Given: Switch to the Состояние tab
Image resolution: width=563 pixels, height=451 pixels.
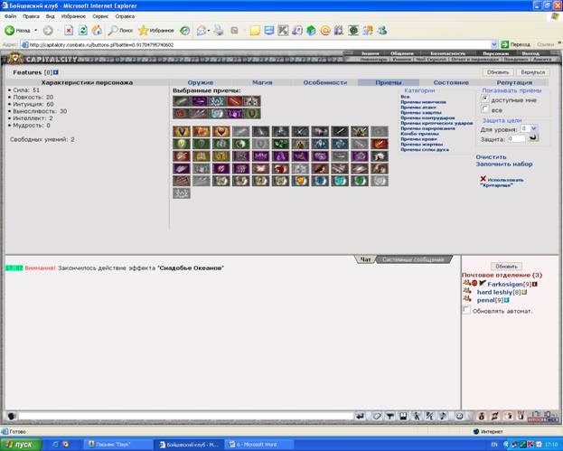Looking at the screenshot, I should (x=451, y=82).
